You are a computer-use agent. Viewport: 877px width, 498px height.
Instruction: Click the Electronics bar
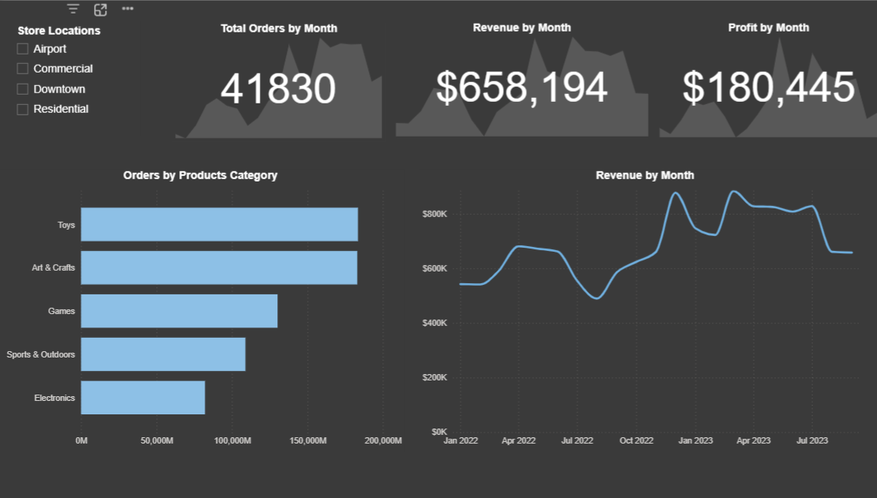point(142,398)
